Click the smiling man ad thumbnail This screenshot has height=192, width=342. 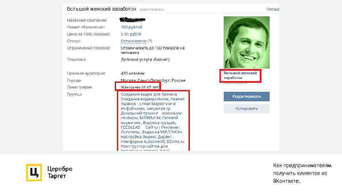tap(247, 42)
